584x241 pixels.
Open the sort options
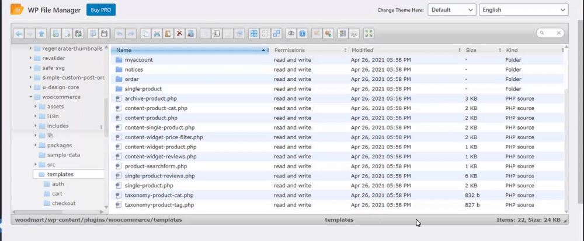[x=354, y=33]
